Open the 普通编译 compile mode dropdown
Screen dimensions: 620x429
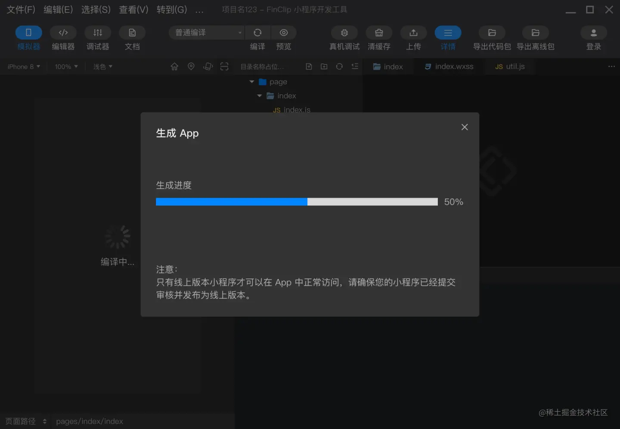[x=207, y=33]
